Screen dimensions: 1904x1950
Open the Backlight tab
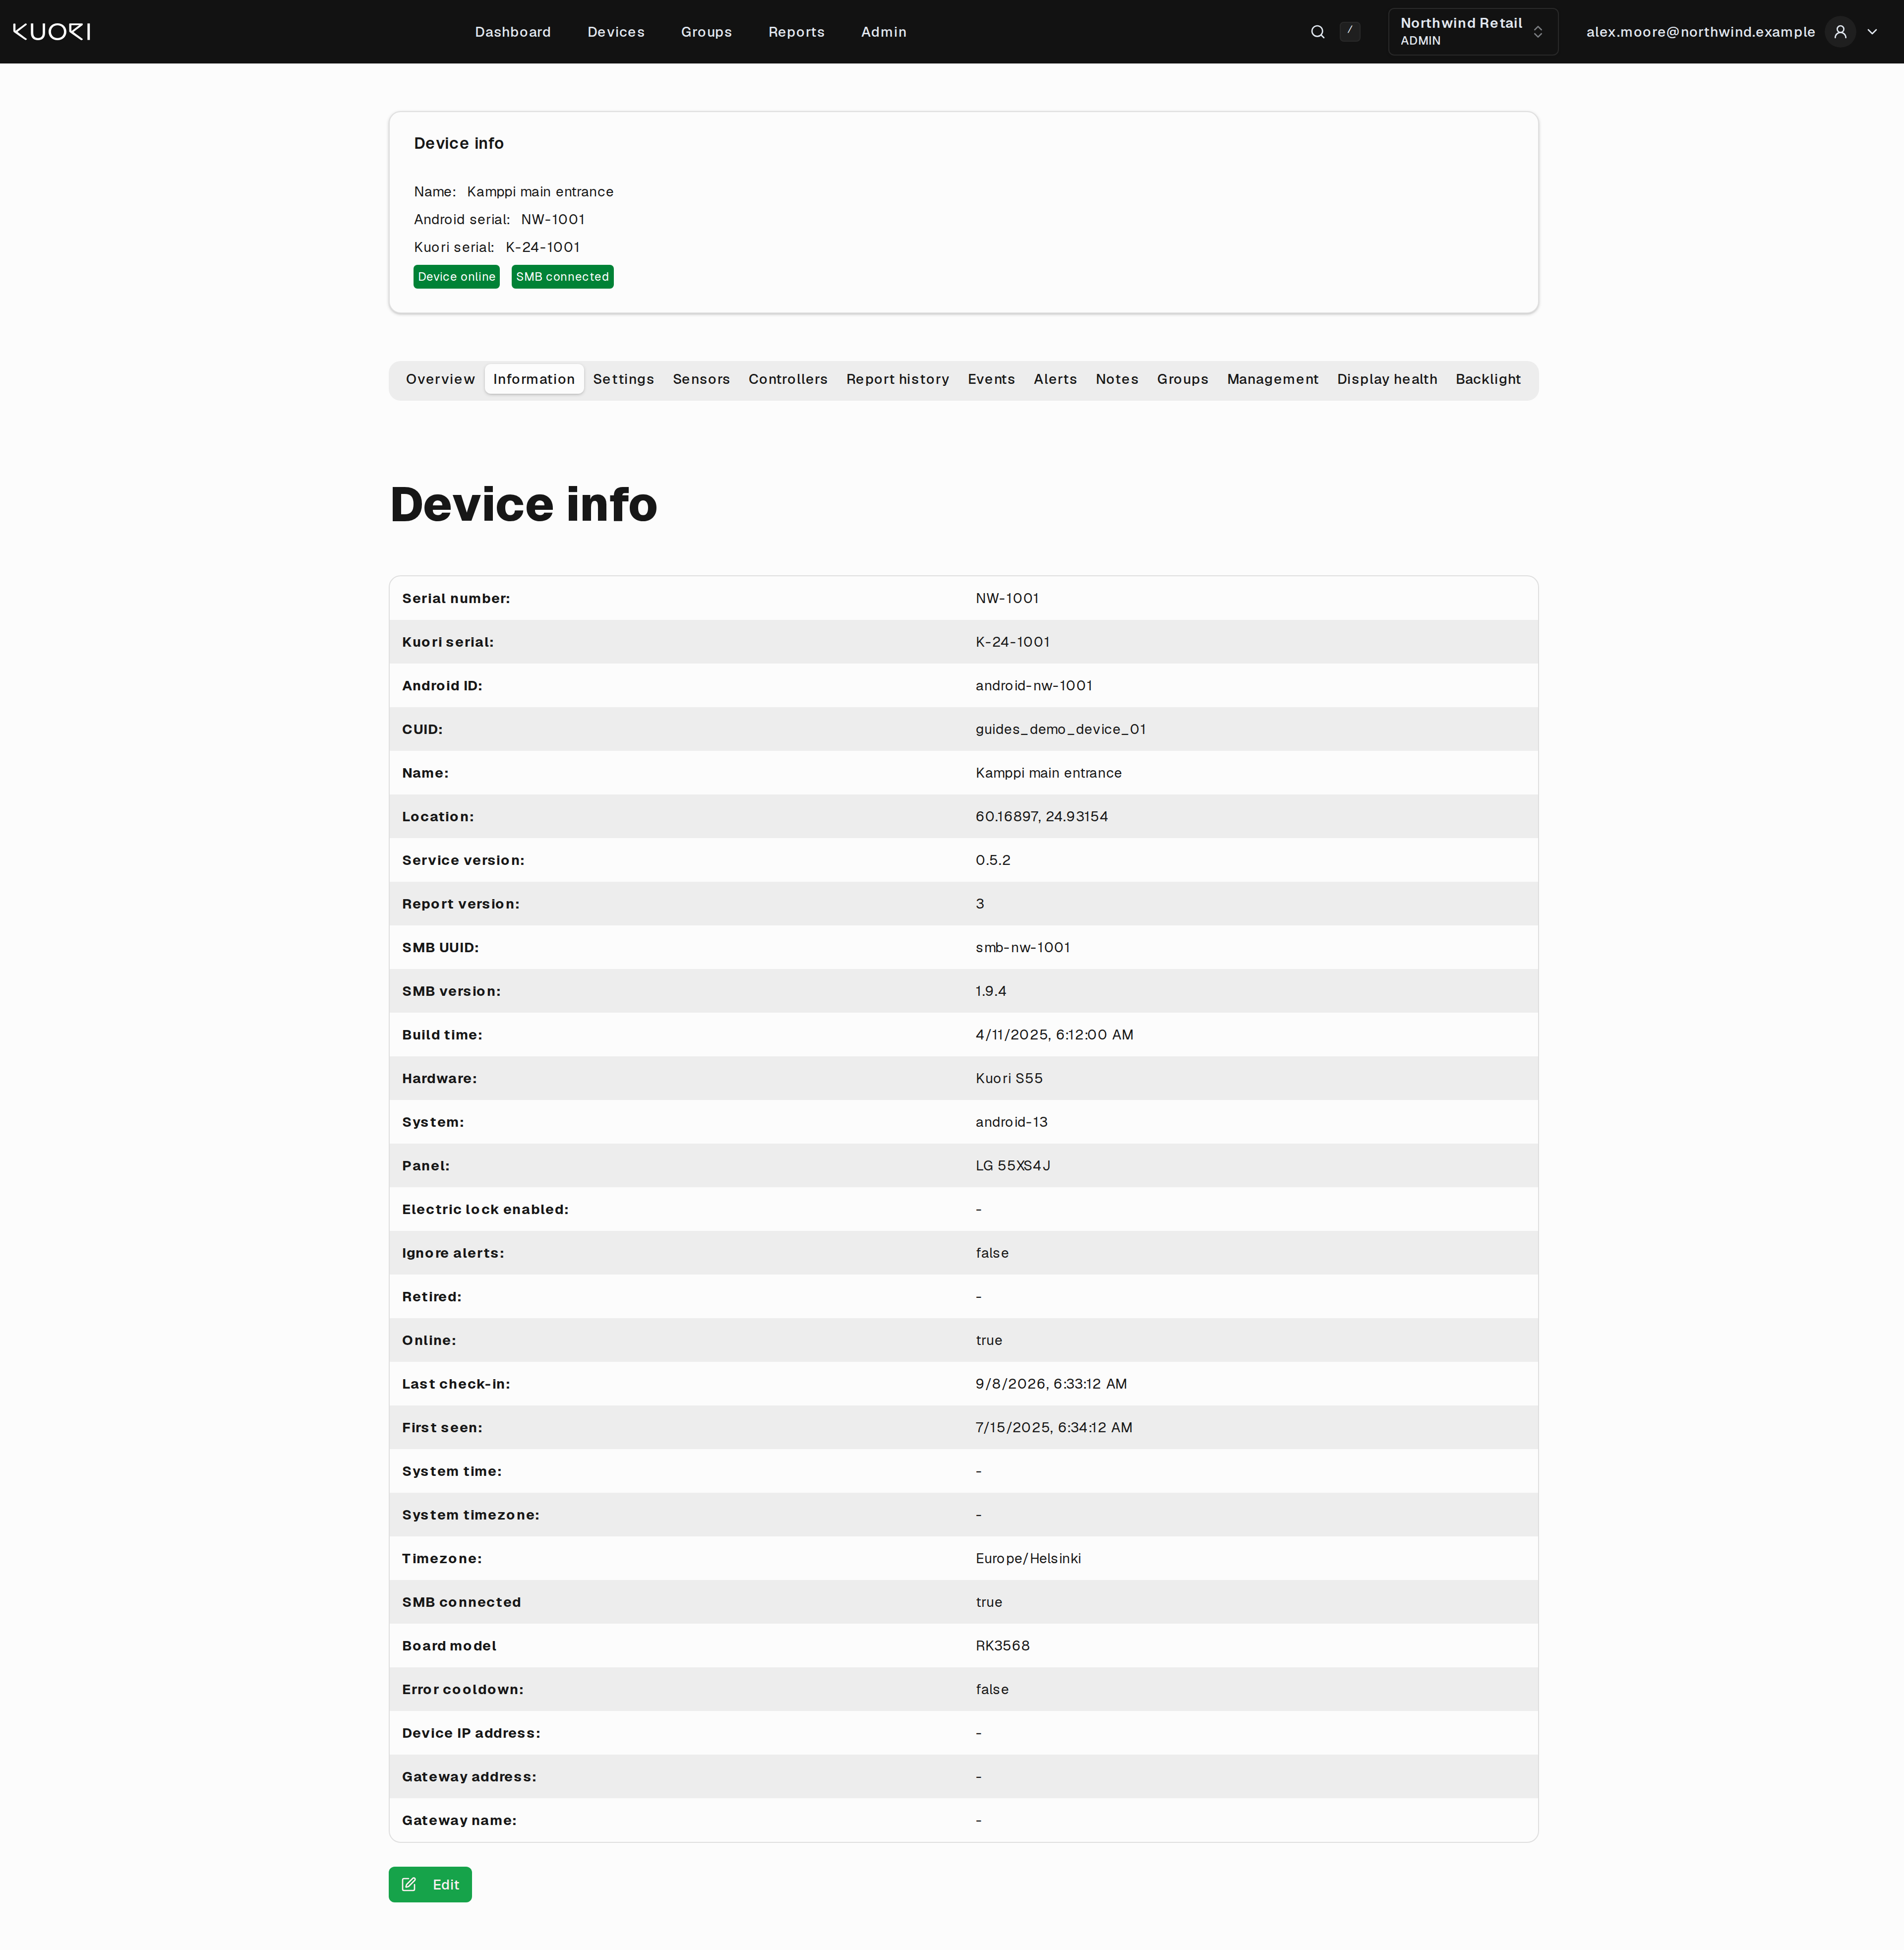coord(1487,380)
